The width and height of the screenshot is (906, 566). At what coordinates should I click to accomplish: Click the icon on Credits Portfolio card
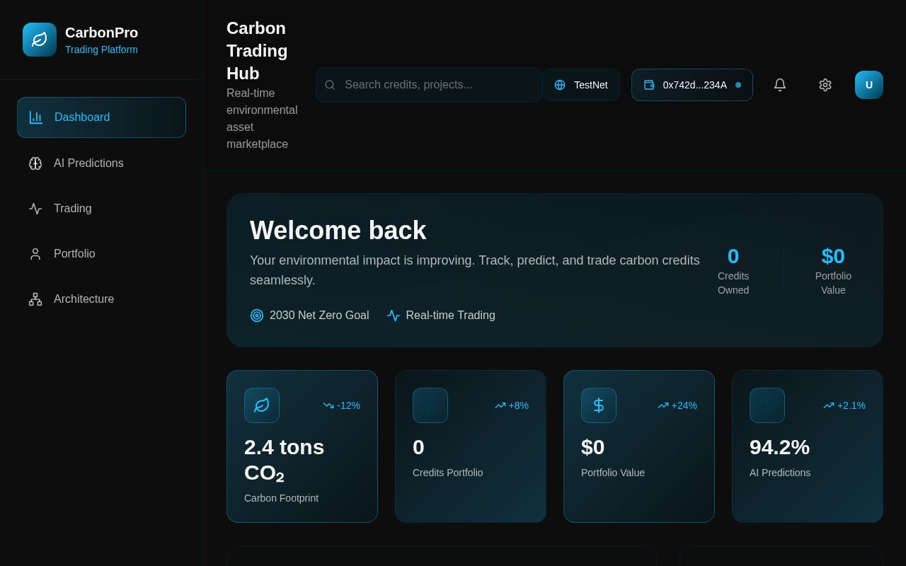click(430, 405)
